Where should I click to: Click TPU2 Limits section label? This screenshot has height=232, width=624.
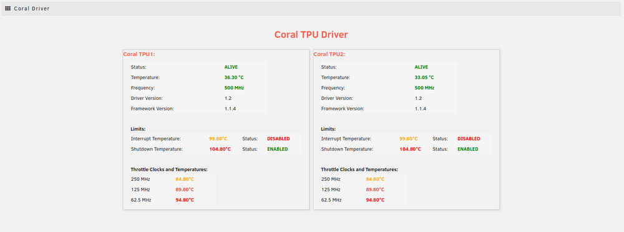point(328,129)
